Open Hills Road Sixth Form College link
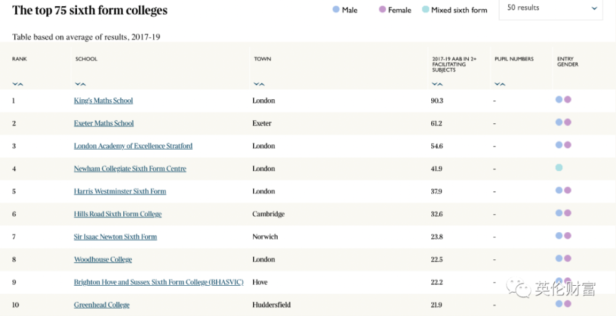The image size is (616, 316). [118, 214]
